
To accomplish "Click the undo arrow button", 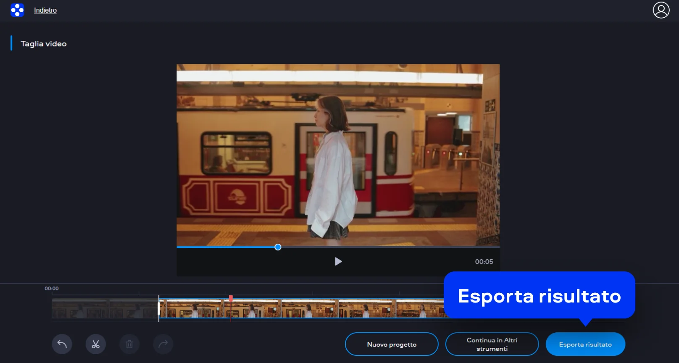I will (x=62, y=345).
